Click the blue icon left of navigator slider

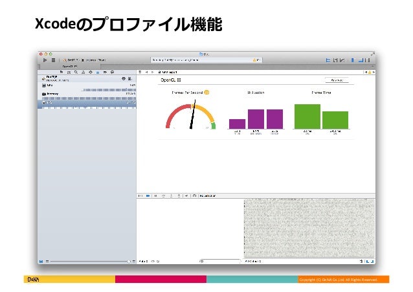(x=41, y=262)
